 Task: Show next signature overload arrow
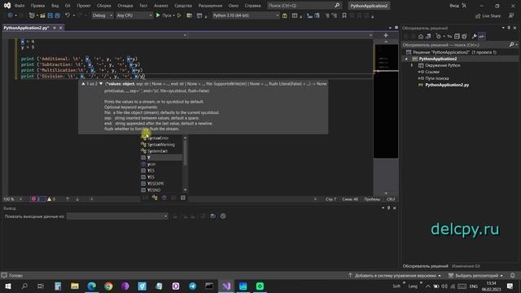pos(101,84)
